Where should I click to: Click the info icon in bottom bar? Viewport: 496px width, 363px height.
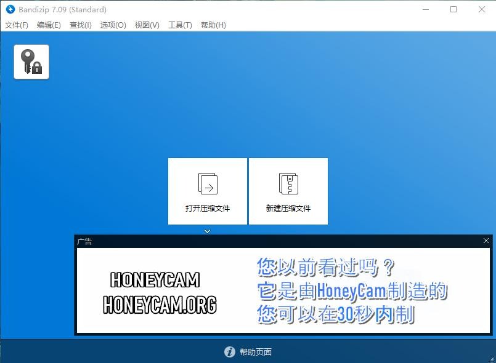pos(230,352)
